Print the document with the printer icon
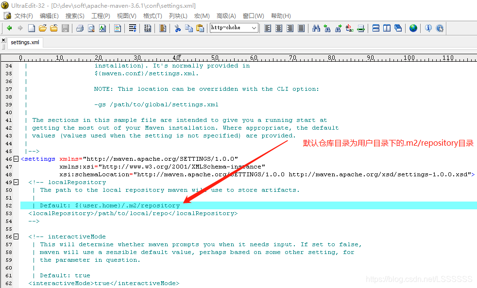 (x=80, y=28)
